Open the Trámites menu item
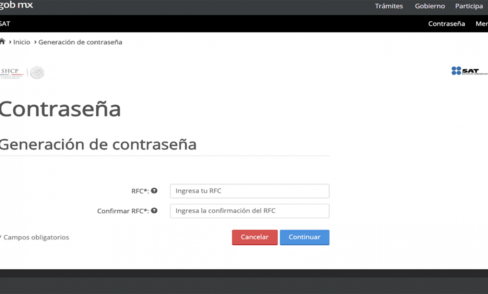 click(389, 6)
